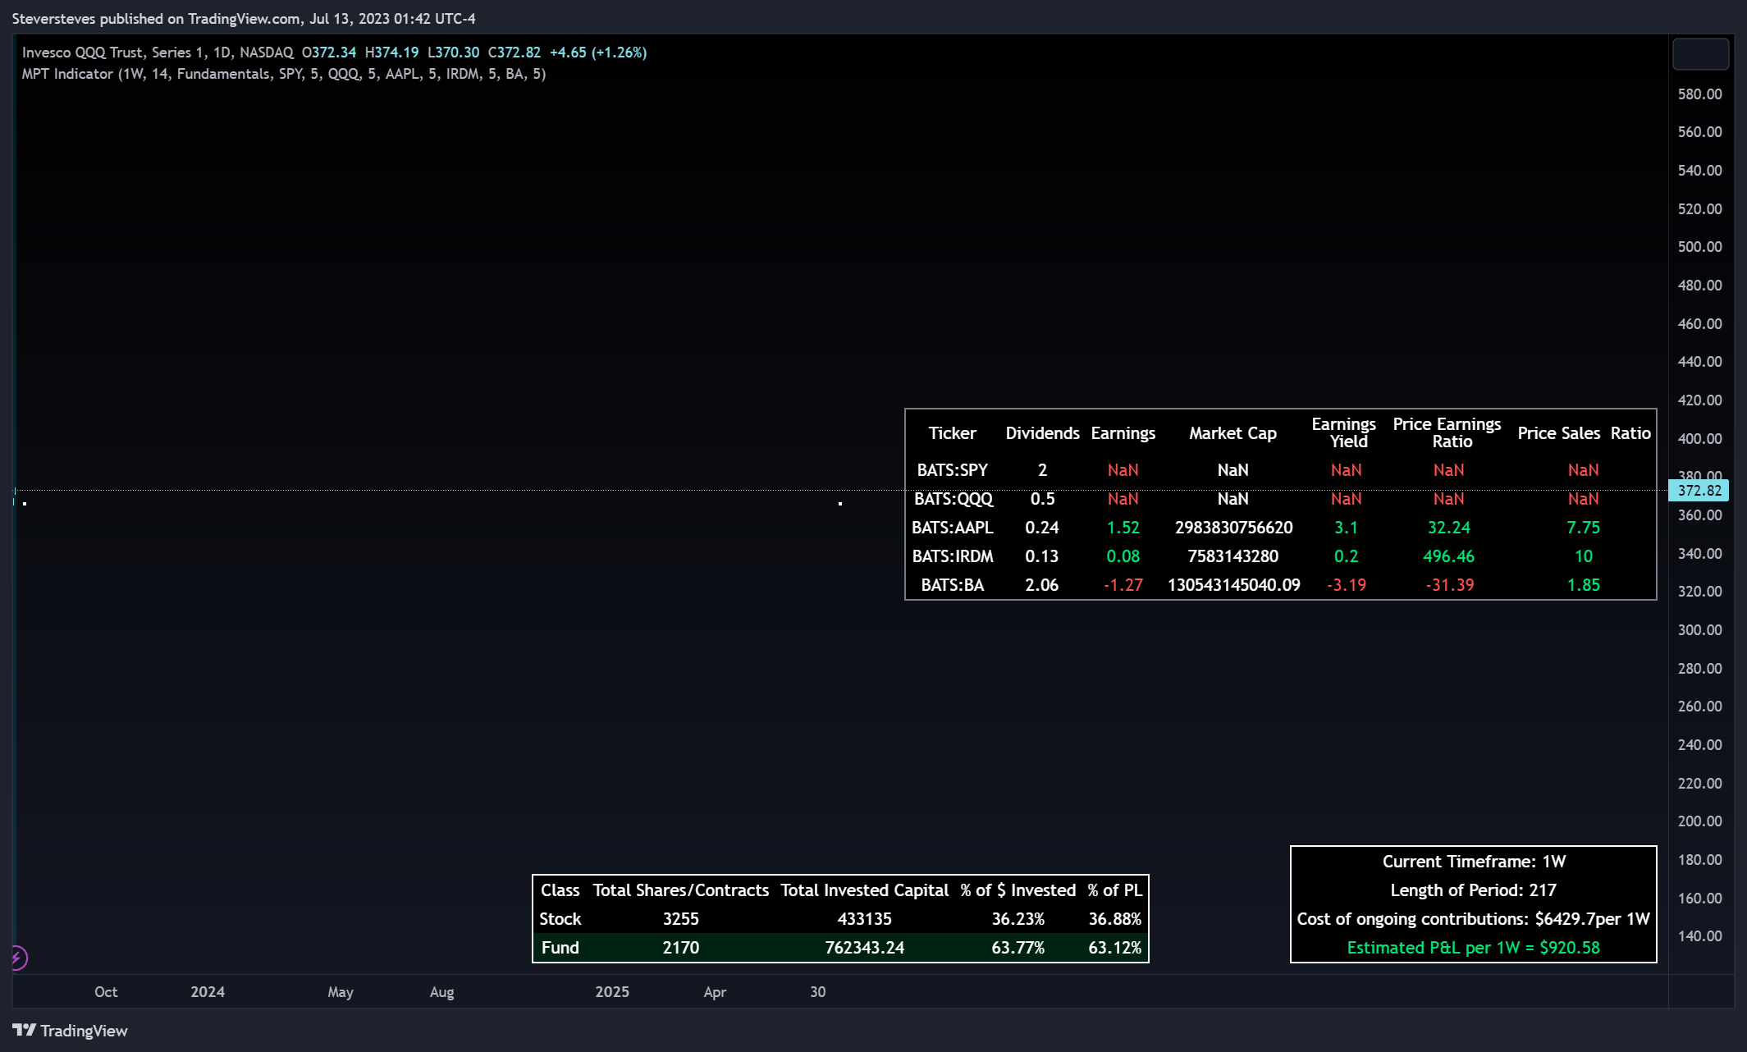This screenshot has height=1052, width=1747.
Task: Click the BA price earnings ratio -31.39
Action: coord(1449,585)
